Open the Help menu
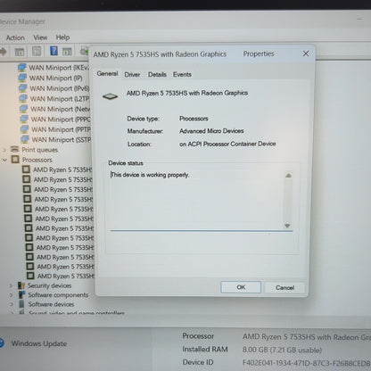This screenshot has width=371, height=371. (62, 37)
